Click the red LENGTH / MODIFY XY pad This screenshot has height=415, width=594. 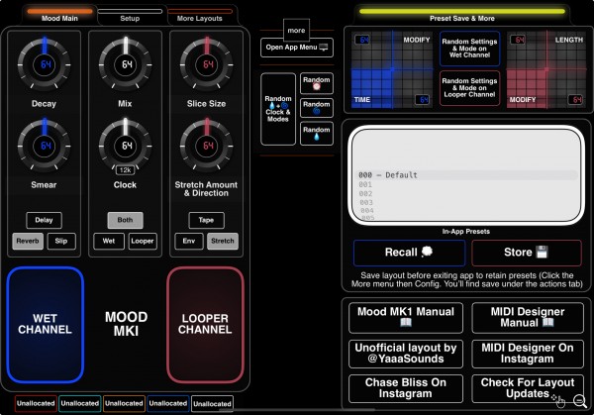[x=546, y=69]
